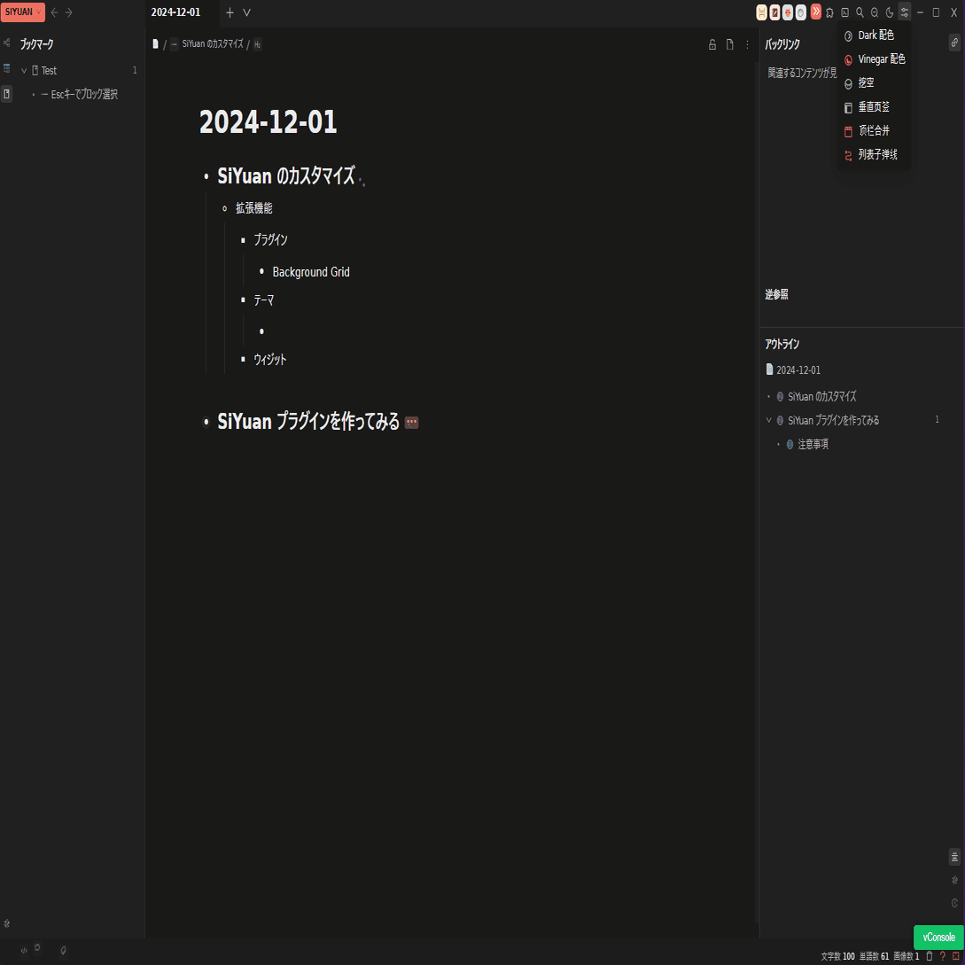The height and width of the screenshot is (965, 965).
Task: Click the '逆参照' section header
Action: tap(776, 295)
